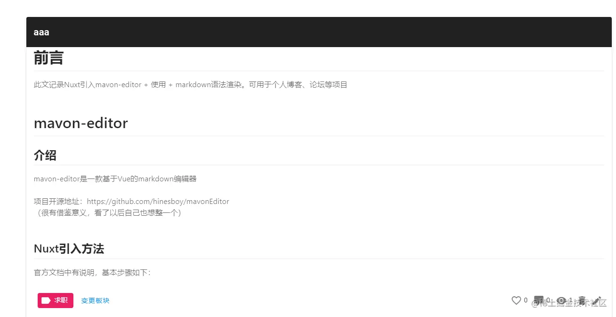Click the 前言 heading
The image size is (616, 317).
coord(48,58)
